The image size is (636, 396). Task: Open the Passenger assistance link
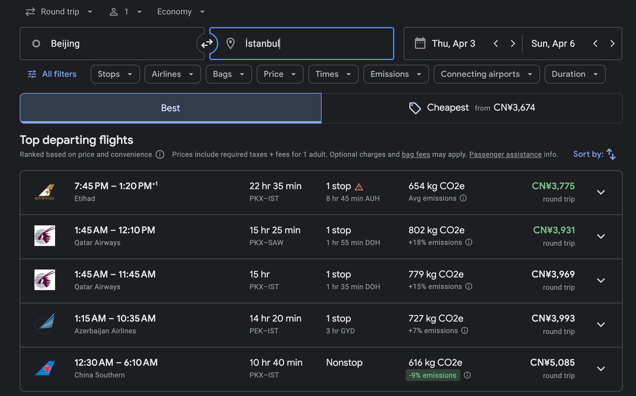click(505, 154)
